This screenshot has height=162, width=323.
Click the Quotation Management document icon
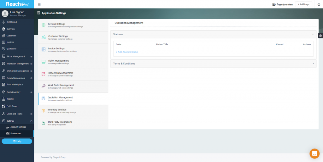click(x=44, y=98)
